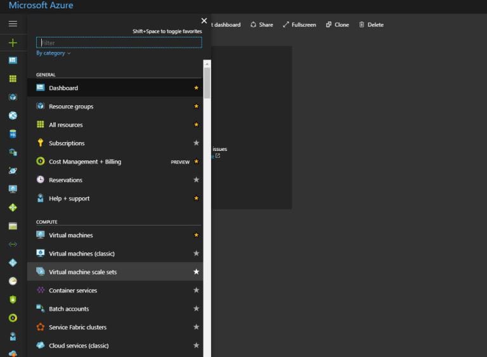487x357 pixels.
Task: Favorite Container services with its star
Action: pyautogui.click(x=197, y=290)
